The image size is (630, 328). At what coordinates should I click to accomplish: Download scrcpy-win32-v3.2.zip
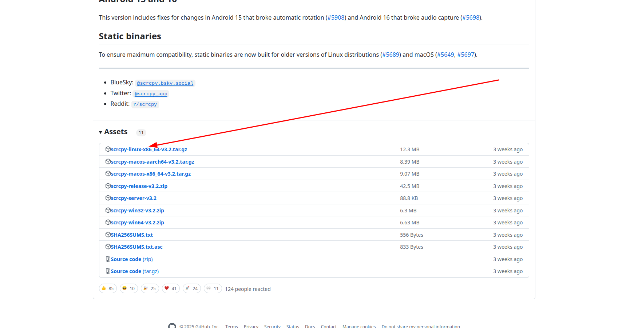point(137,211)
